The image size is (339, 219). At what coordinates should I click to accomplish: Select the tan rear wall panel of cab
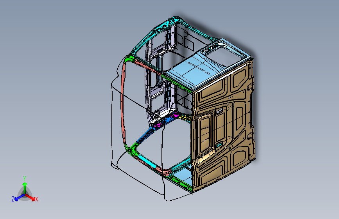click(224, 126)
